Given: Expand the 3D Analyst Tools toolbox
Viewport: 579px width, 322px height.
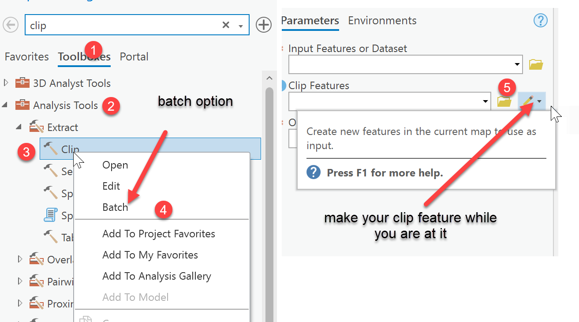Looking at the screenshot, I should click(x=6, y=83).
